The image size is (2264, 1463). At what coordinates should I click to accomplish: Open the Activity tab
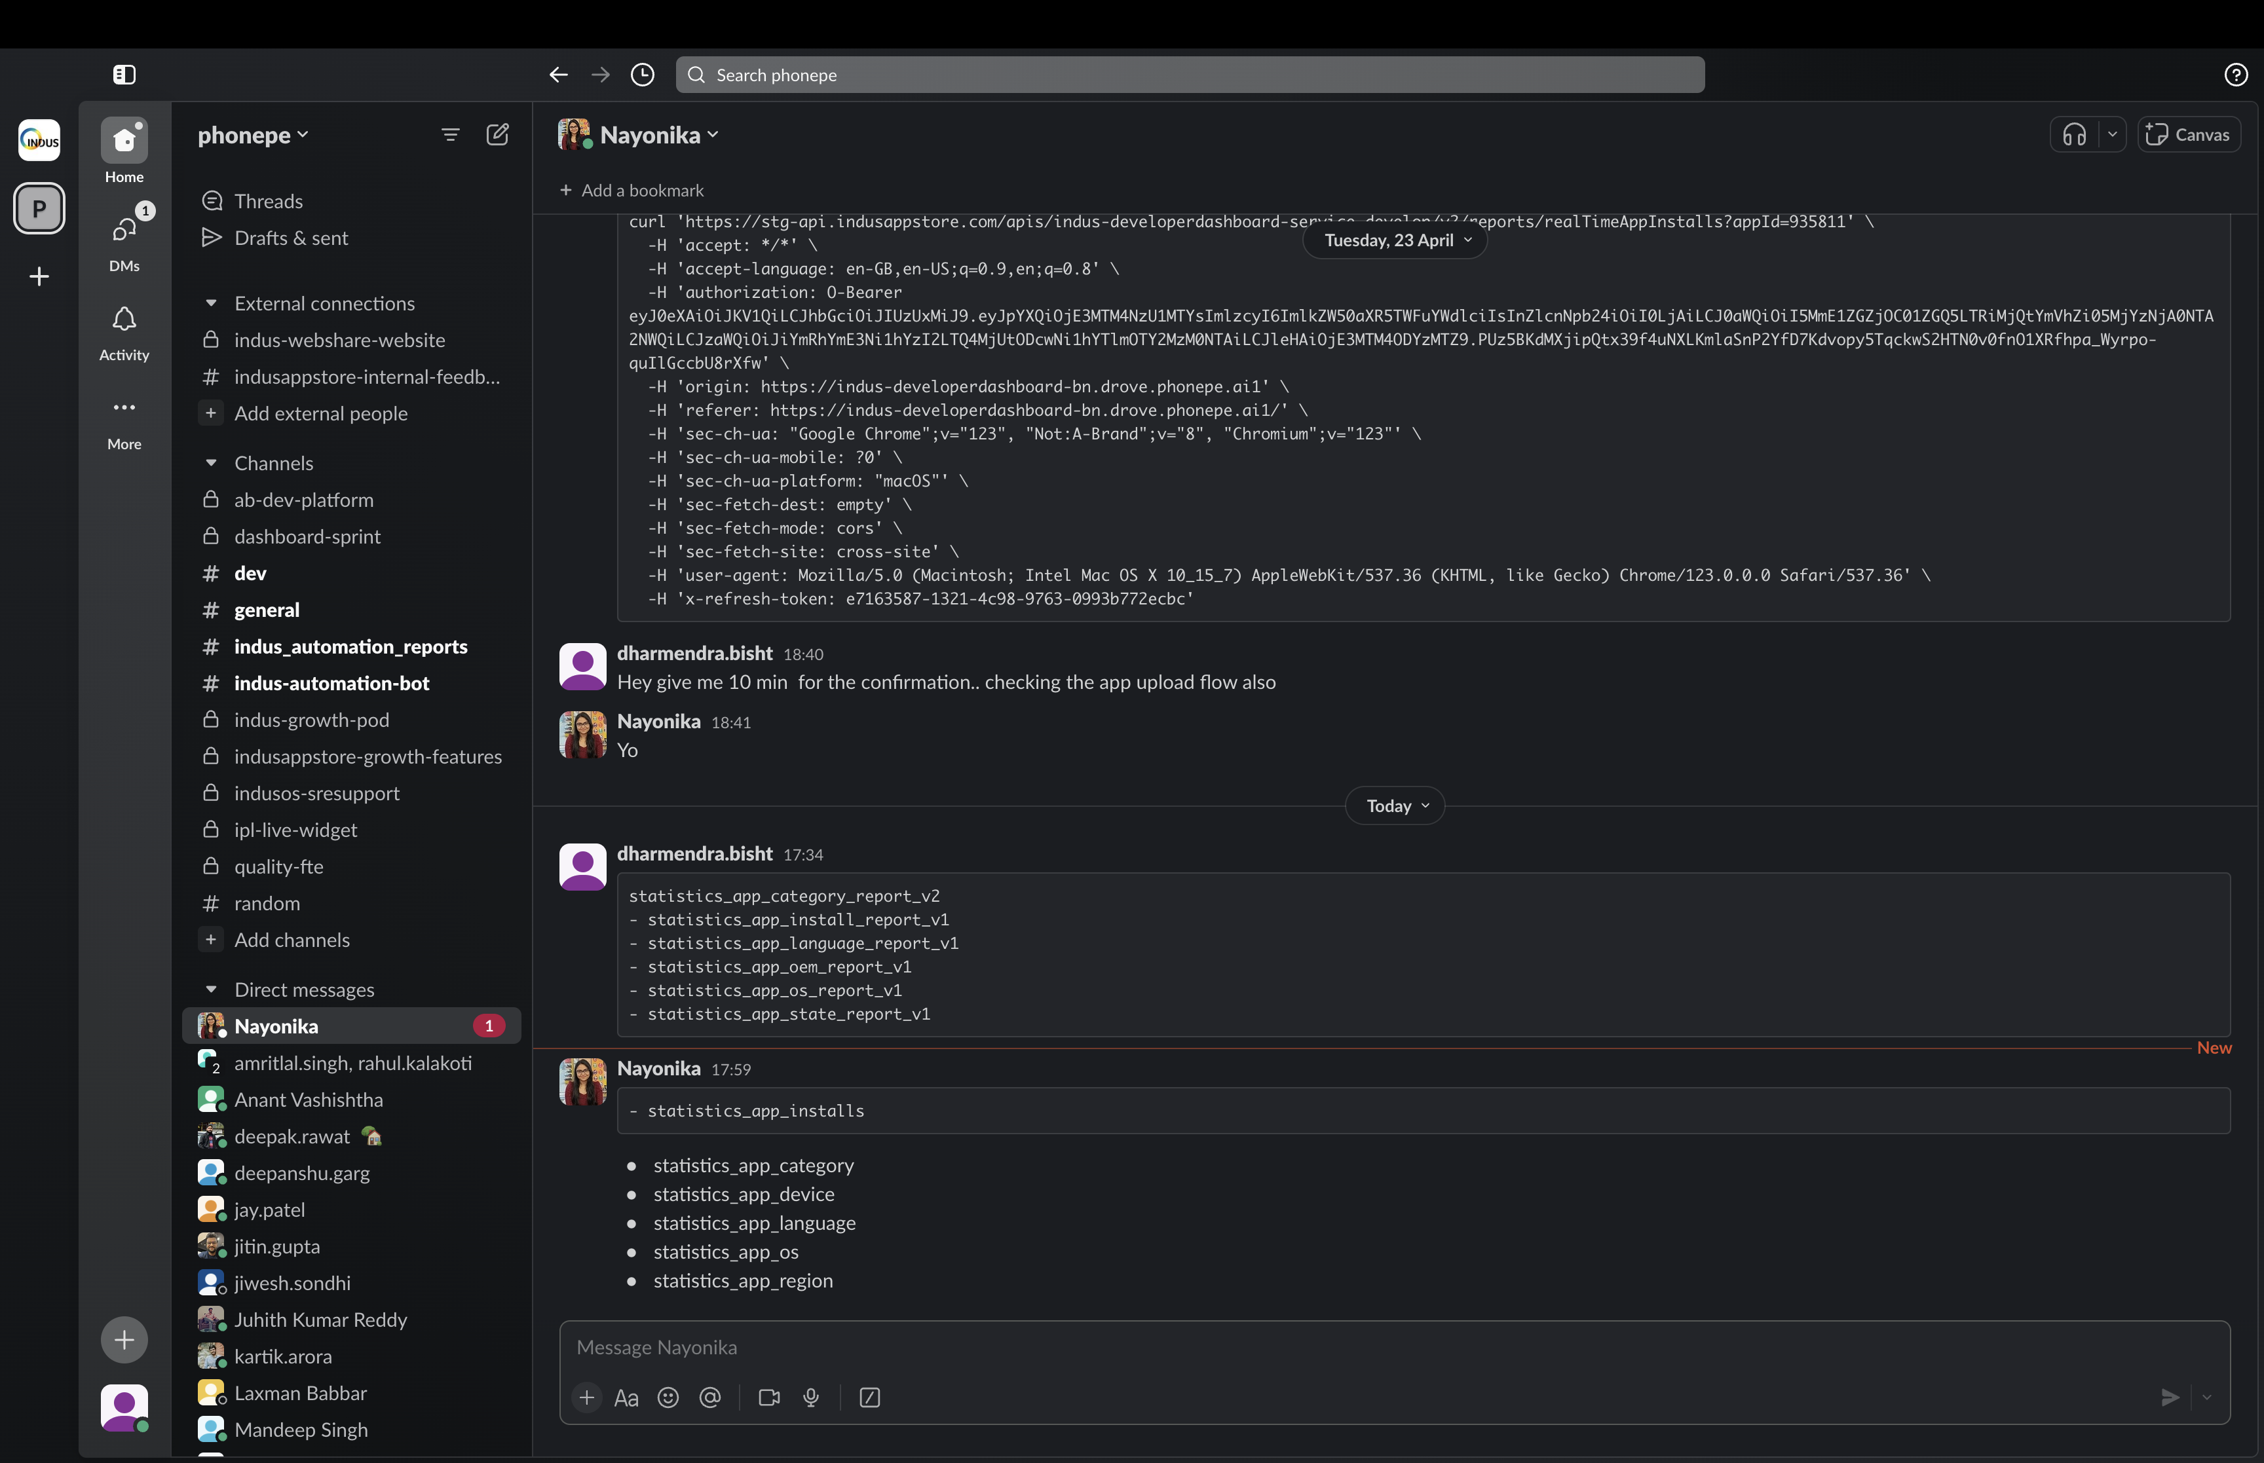pyautogui.click(x=124, y=333)
